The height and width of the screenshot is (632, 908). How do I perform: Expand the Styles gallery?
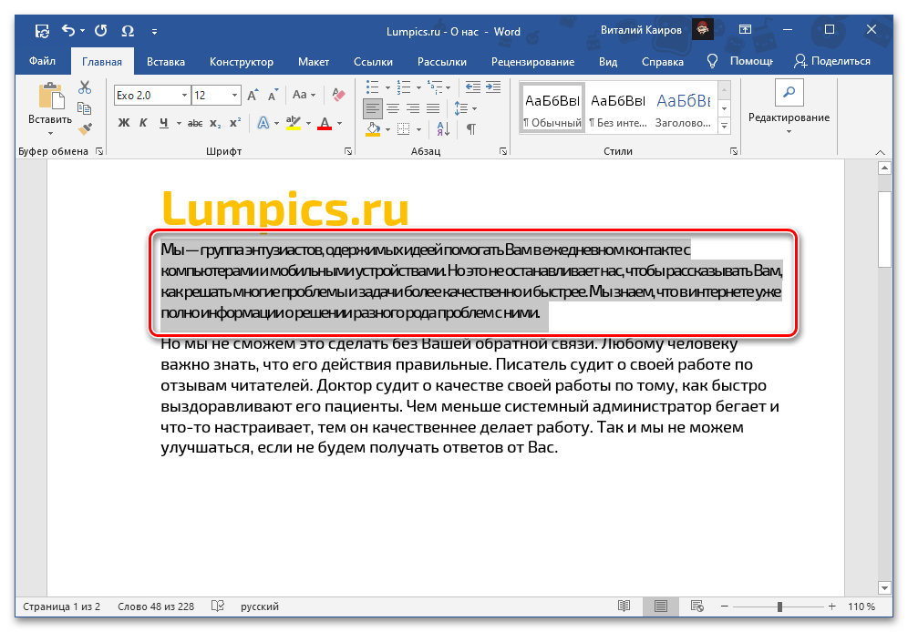[725, 126]
